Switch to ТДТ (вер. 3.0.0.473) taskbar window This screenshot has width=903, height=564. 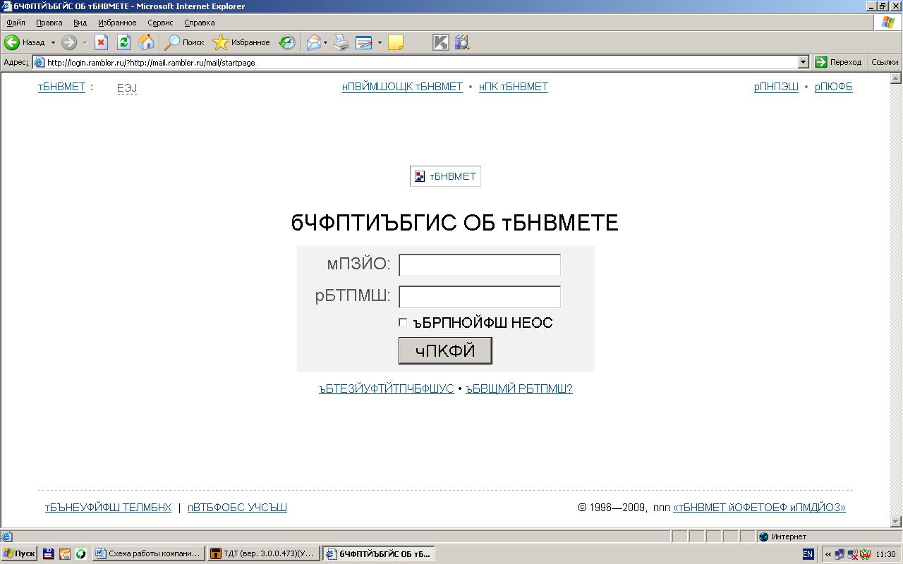(263, 553)
